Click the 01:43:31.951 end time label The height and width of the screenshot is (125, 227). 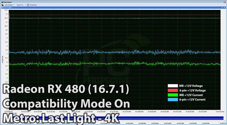(x=220, y=112)
